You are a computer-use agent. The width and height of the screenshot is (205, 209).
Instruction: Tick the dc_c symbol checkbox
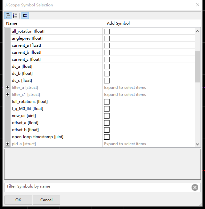pyautogui.click(x=107, y=81)
